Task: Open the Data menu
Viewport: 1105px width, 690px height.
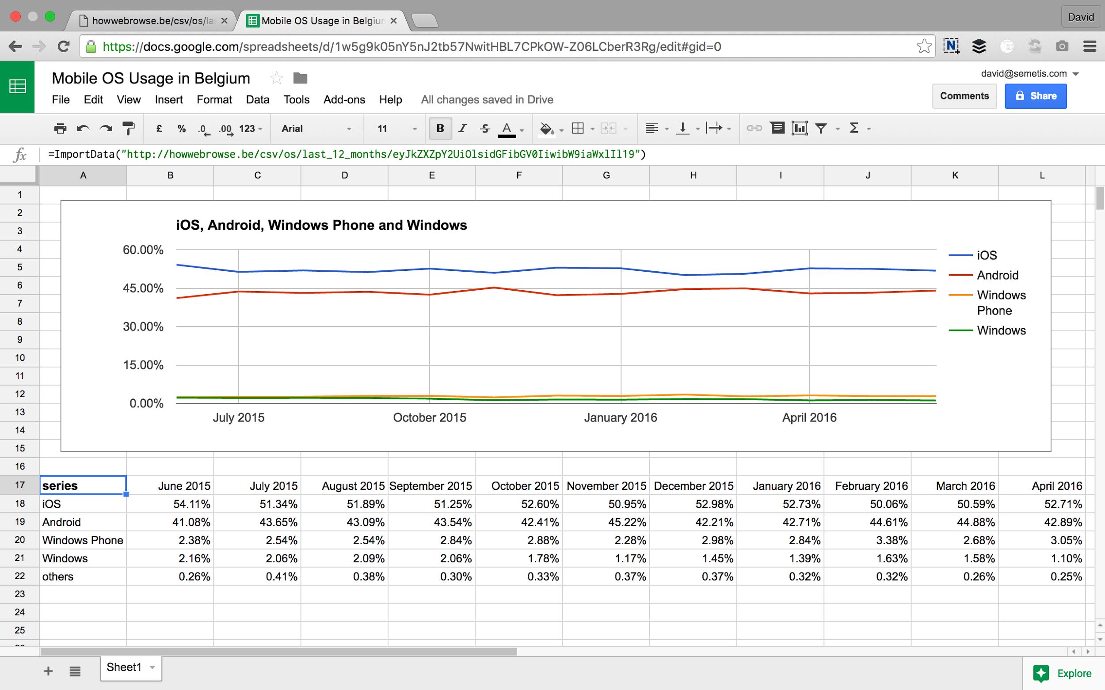Action: [257, 99]
